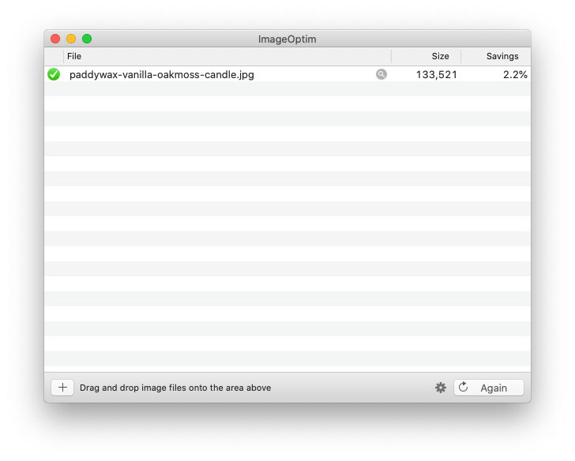
Task: Run optimization Again
Action: tap(488, 388)
